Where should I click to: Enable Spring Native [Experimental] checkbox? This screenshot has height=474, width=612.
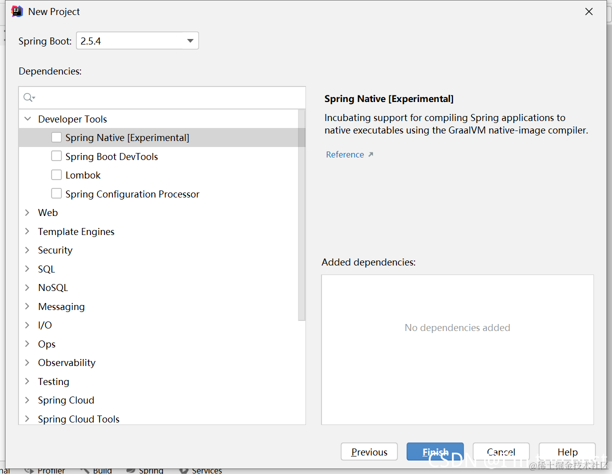click(56, 137)
